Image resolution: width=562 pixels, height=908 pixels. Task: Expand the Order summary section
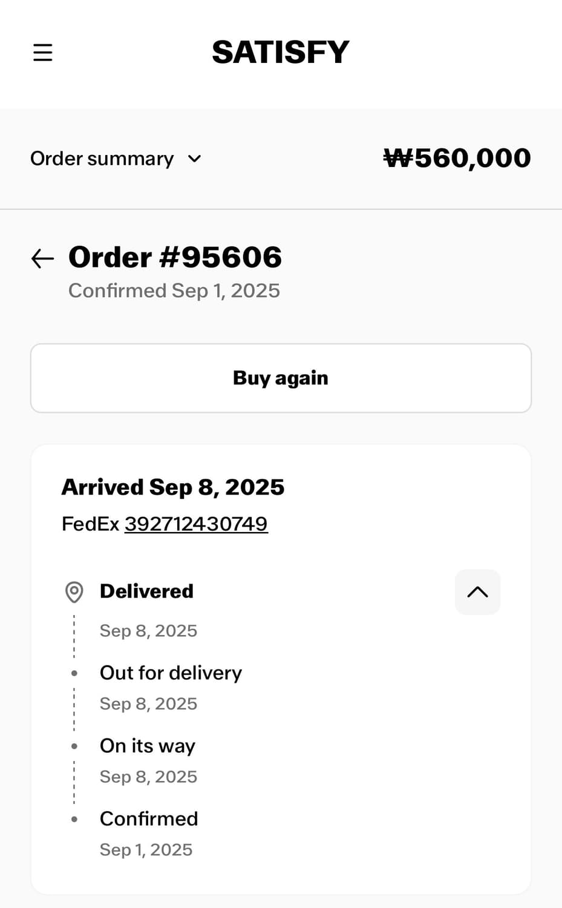coord(102,159)
